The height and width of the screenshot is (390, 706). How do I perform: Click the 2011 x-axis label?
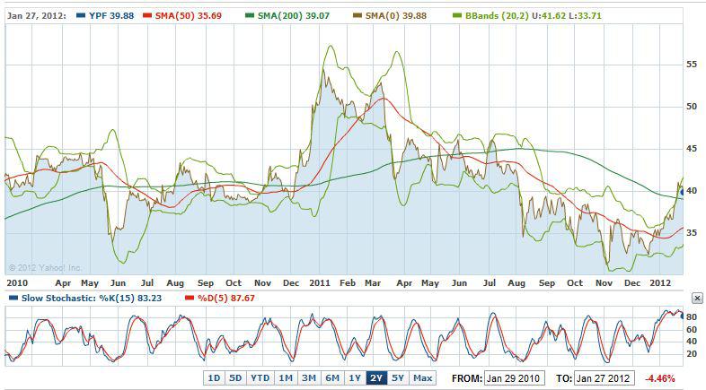pos(320,283)
